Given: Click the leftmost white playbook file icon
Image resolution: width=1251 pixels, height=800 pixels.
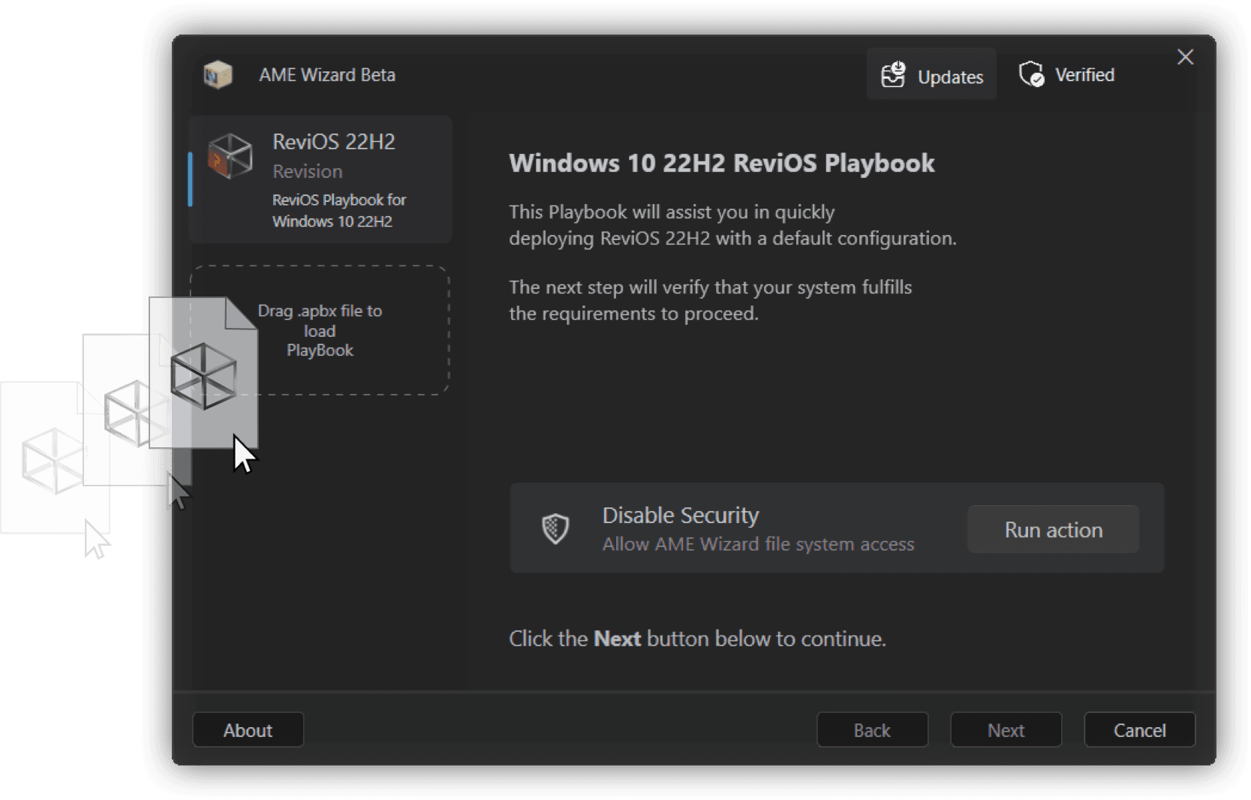Looking at the screenshot, I should click(x=51, y=459).
